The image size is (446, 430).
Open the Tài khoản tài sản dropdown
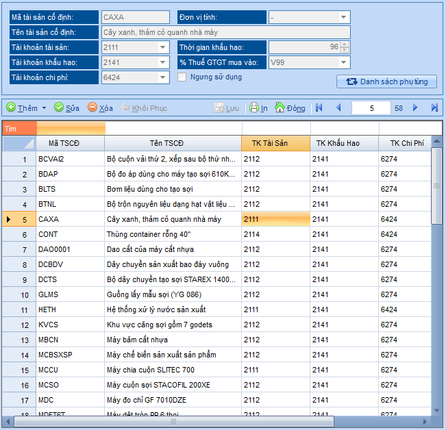click(x=163, y=47)
